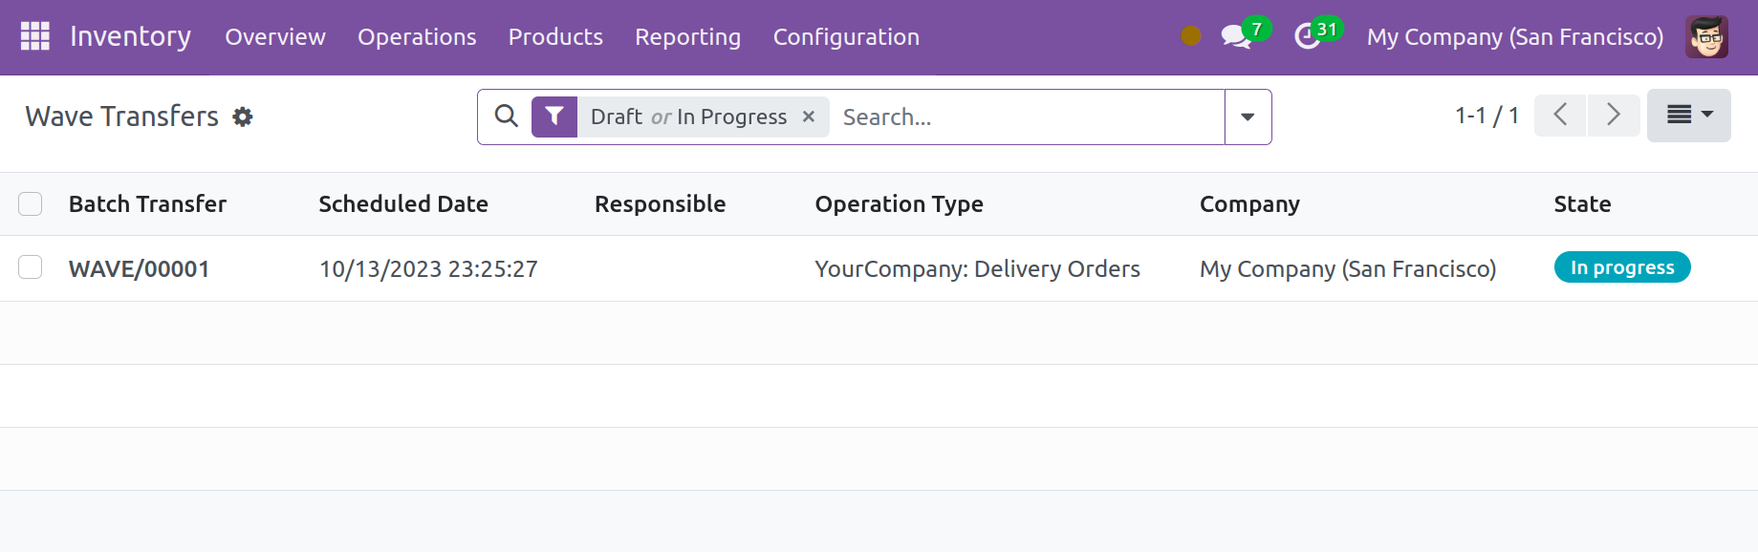Go to the next page of records

click(x=1614, y=116)
